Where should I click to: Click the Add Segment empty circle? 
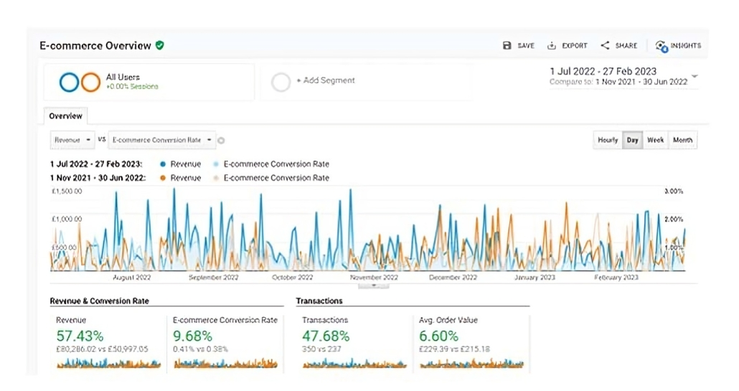[x=281, y=82]
